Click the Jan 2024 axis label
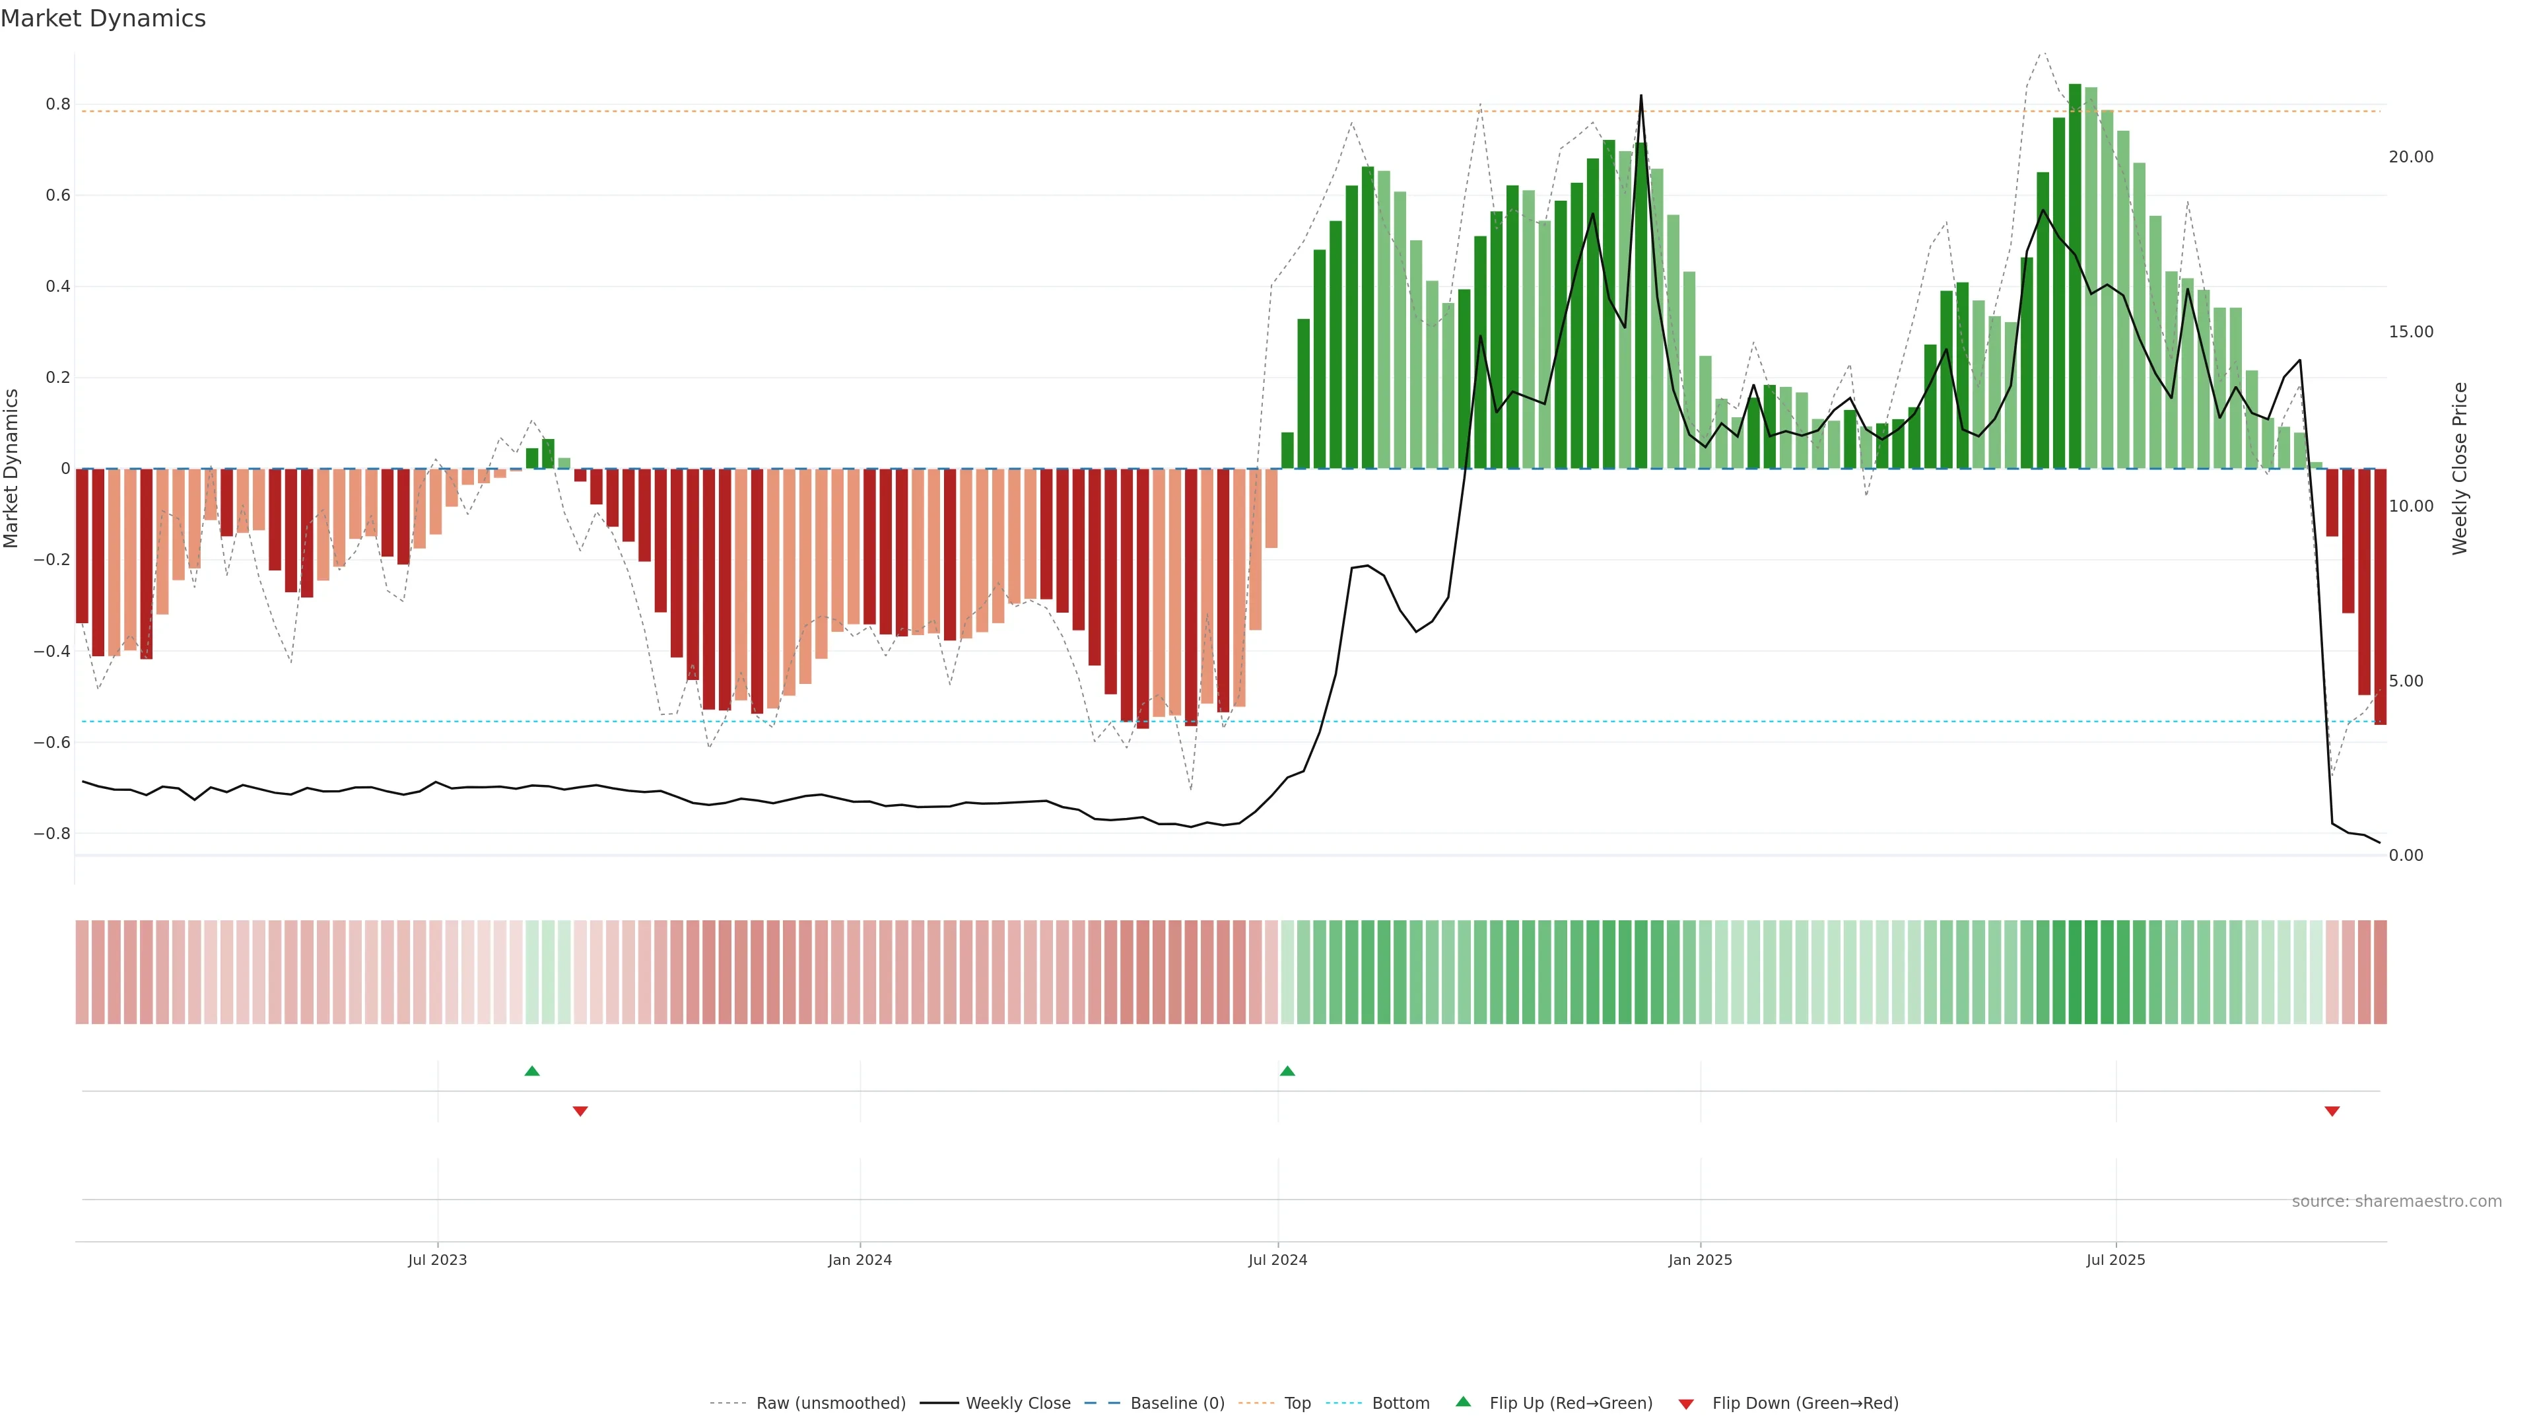Screen dimensions: 2535x1426 [859, 1260]
